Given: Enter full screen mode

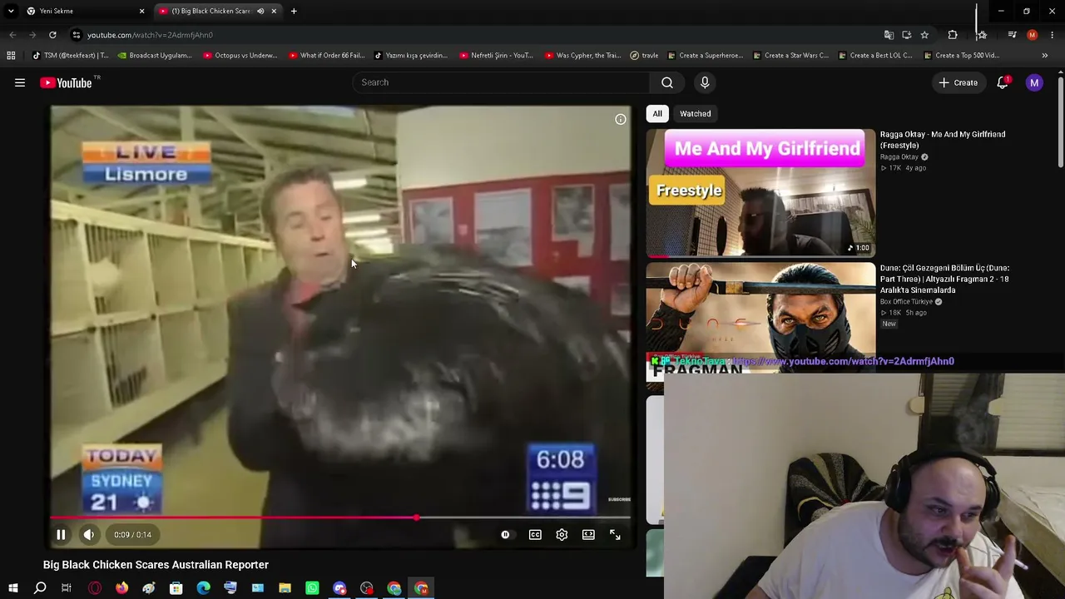Looking at the screenshot, I should point(615,535).
